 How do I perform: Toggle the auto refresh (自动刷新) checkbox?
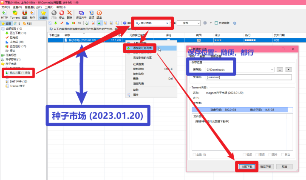216,23
